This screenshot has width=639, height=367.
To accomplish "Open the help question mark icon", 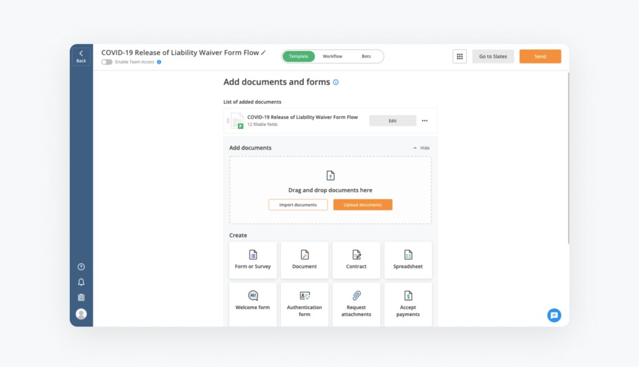I will point(81,267).
